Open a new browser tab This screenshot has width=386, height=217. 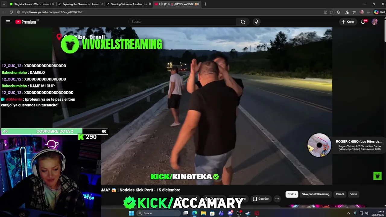point(205,4)
